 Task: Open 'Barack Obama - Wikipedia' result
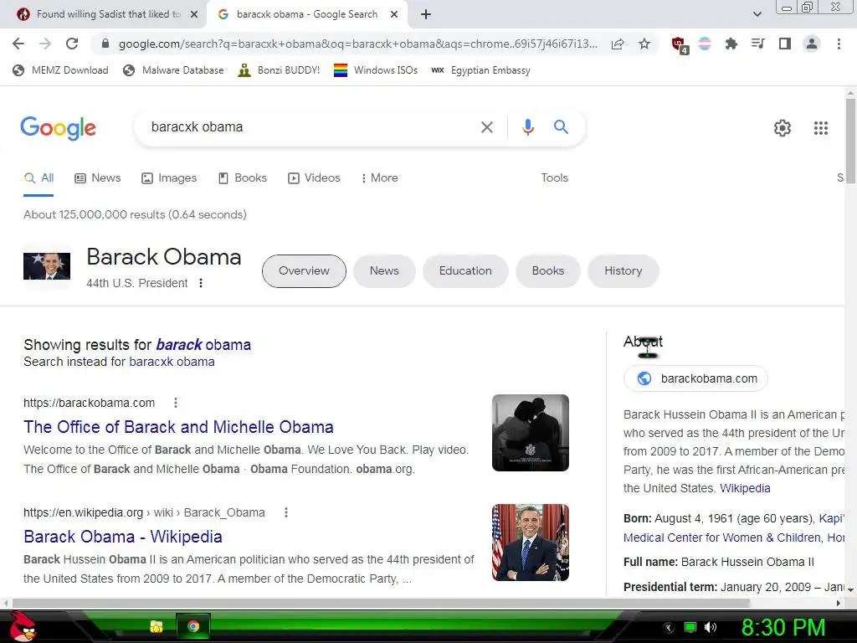[123, 537]
